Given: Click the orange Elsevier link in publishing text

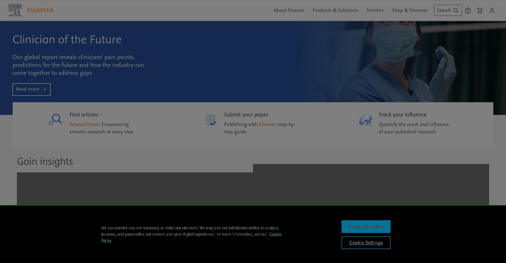Looking at the screenshot, I should (267, 124).
